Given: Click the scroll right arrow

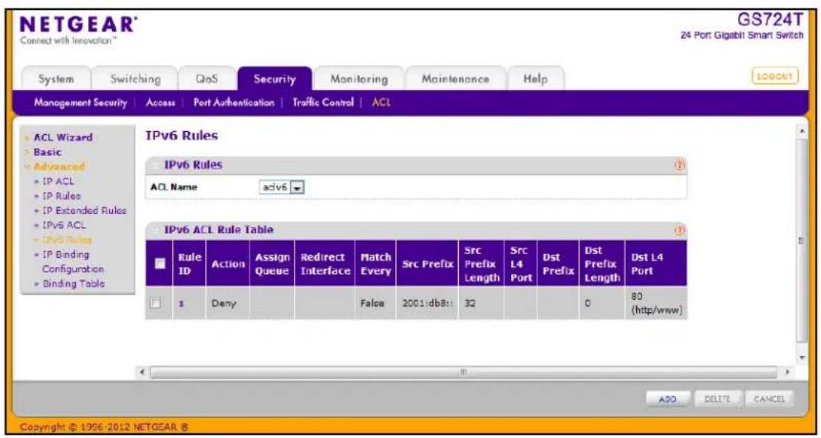Looking at the screenshot, I should (x=786, y=373).
